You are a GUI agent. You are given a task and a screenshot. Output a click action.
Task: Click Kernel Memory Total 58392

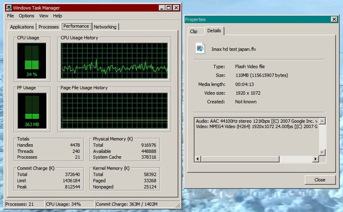pos(150,174)
